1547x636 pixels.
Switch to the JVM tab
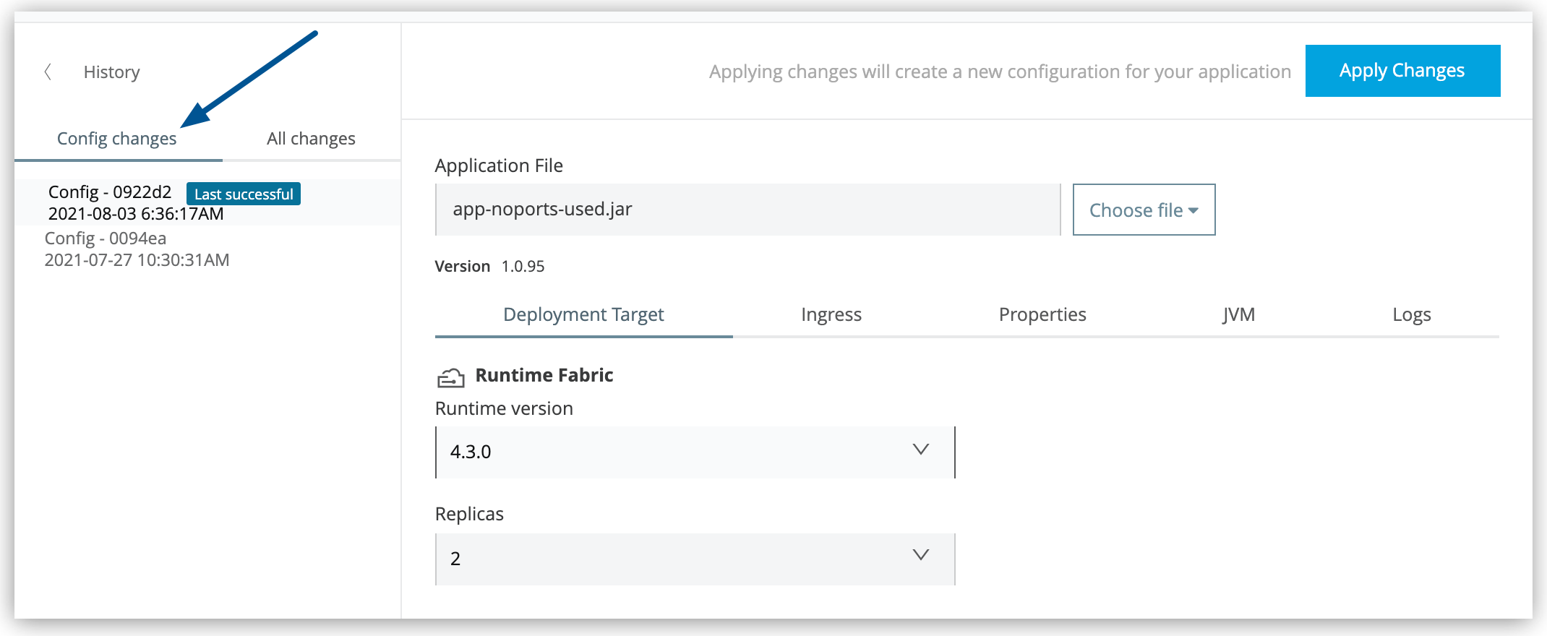coord(1238,315)
